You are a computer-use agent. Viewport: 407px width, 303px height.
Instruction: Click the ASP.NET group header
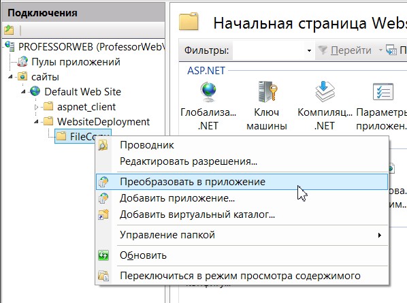(x=206, y=71)
